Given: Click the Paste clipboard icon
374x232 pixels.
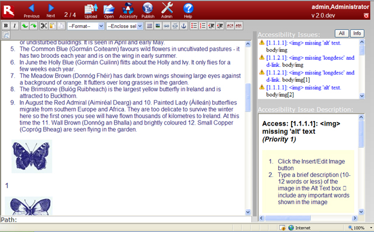Looking at the screenshot, I should click(x=53, y=26).
